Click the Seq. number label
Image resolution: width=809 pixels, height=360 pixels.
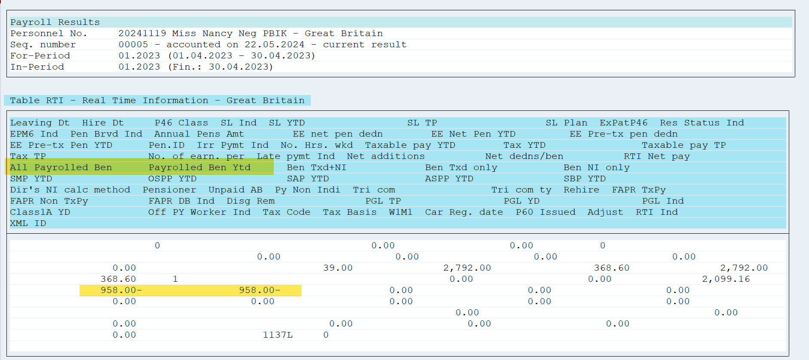(x=43, y=45)
